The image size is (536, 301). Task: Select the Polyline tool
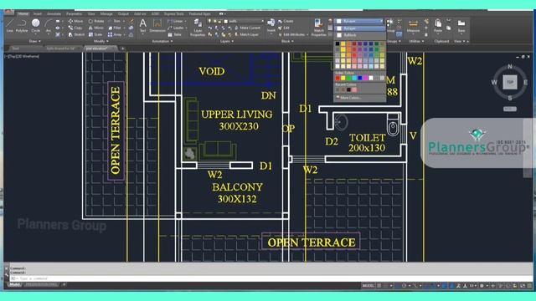(x=22, y=26)
